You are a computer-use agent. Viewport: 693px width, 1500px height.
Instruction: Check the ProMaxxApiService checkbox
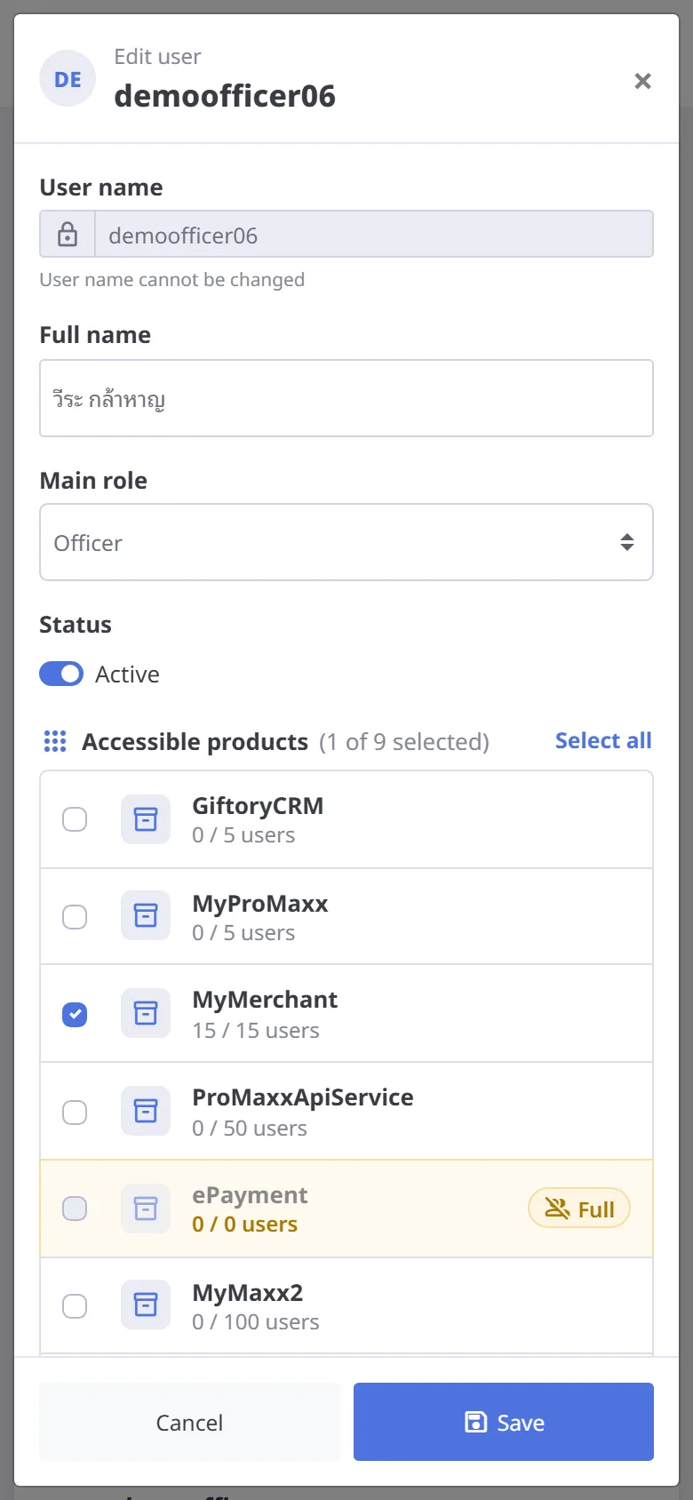[75, 1112]
